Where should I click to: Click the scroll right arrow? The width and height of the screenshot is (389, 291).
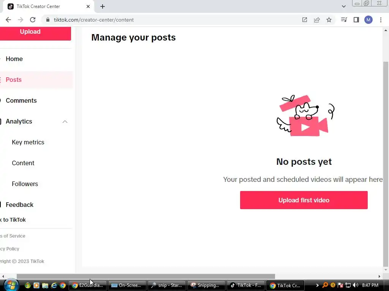pyautogui.click(x=380, y=276)
